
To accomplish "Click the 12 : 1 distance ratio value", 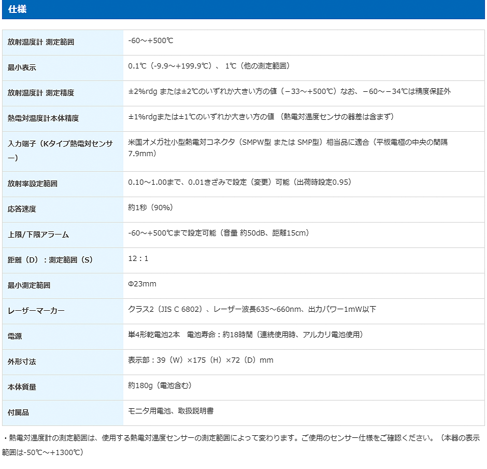I will pyautogui.click(x=138, y=258).
